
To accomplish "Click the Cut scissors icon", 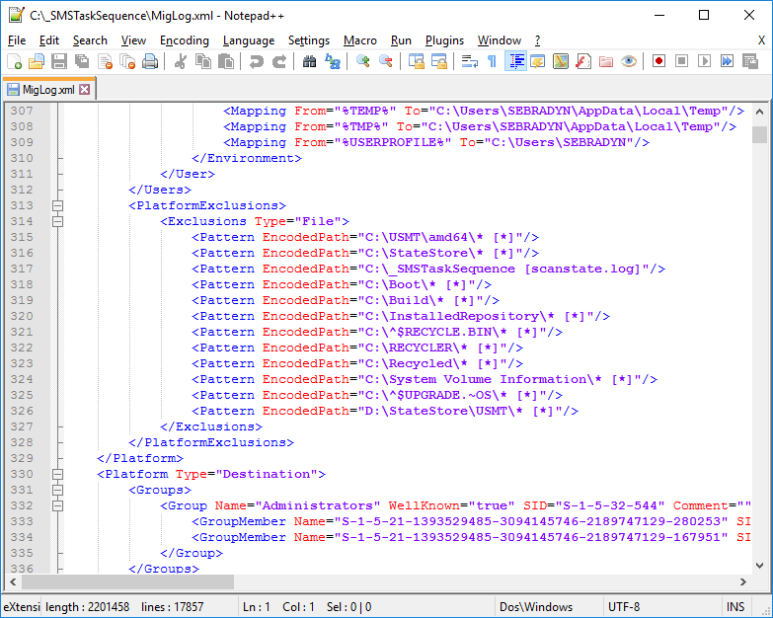I will [x=181, y=61].
